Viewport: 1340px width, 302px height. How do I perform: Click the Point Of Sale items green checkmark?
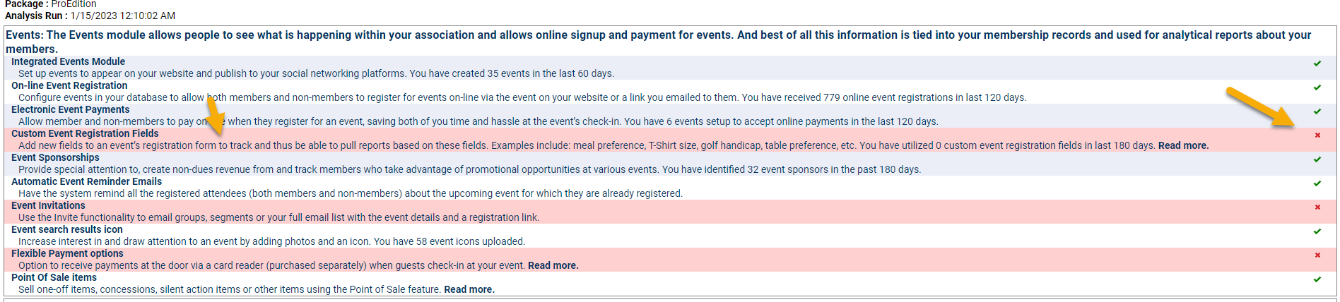click(x=1317, y=279)
